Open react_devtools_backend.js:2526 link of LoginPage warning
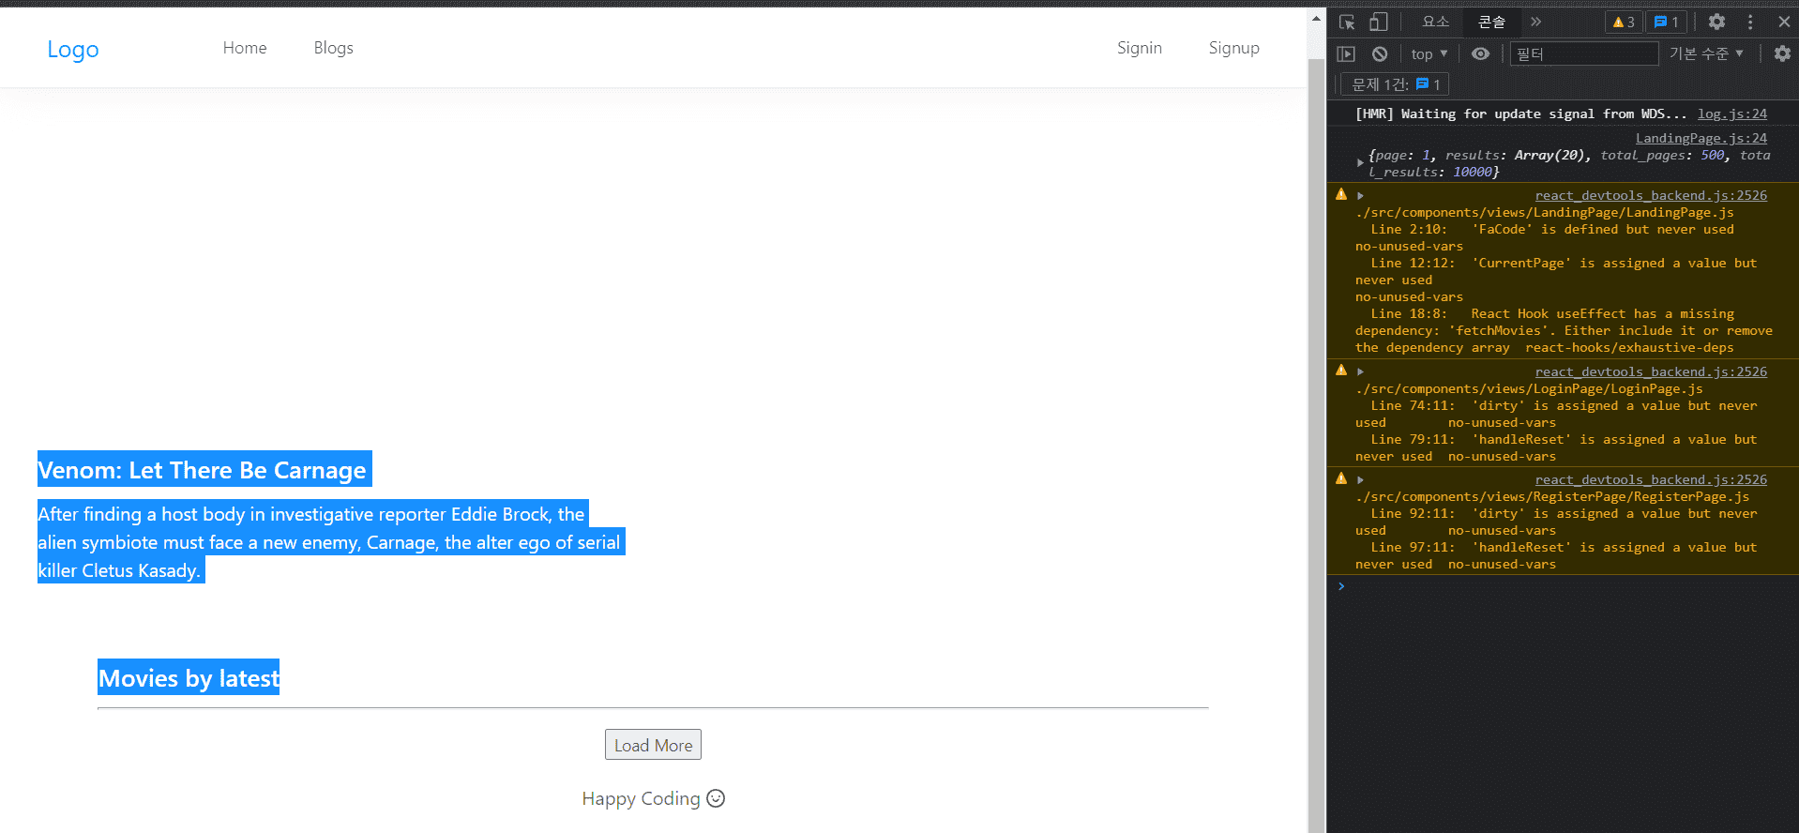The width and height of the screenshot is (1799, 833). tap(1651, 371)
